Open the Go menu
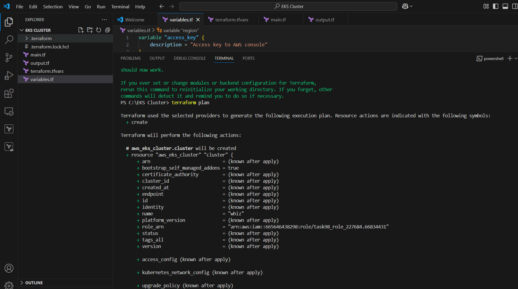The width and height of the screenshot is (518, 289). [x=88, y=7]
